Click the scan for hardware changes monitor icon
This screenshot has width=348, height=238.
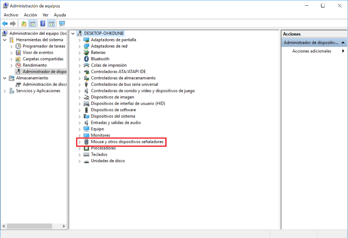[62, 24]
